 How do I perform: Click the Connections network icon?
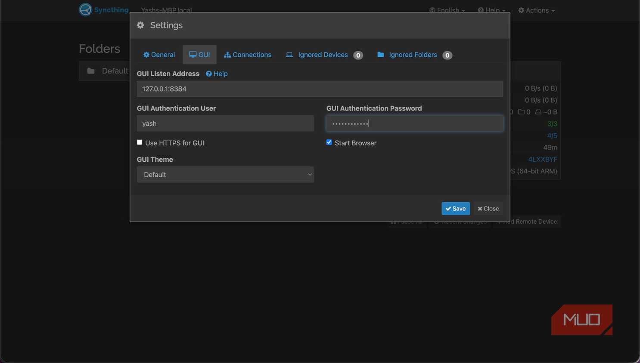(227, 55)
